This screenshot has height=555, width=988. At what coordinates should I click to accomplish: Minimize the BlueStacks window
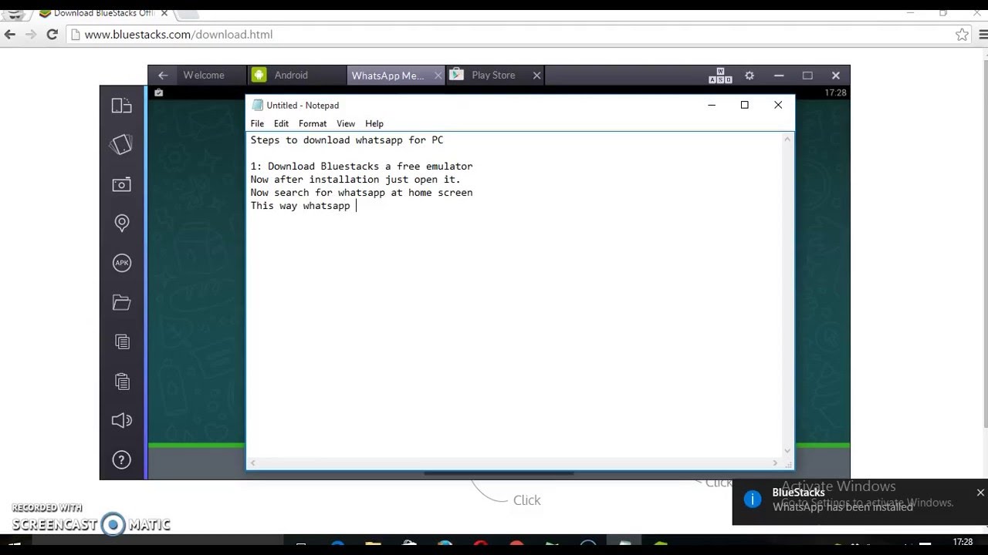click(779, 75)
